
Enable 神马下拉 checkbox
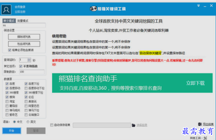pos(26,110)
